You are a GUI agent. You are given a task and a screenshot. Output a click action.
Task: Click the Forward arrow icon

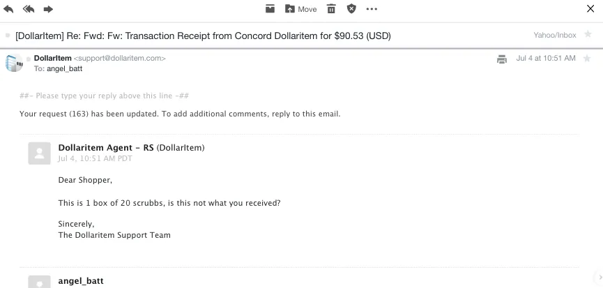48,9
